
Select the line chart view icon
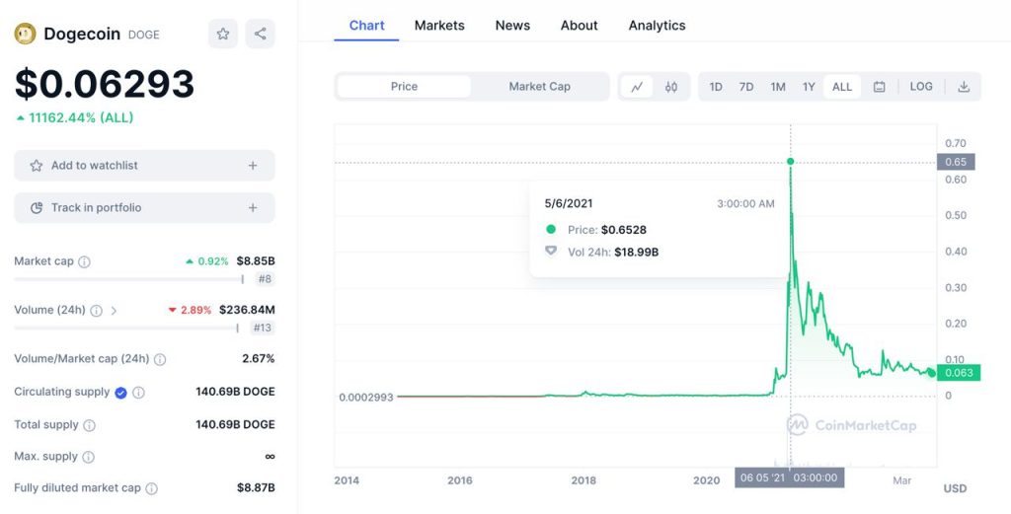[x=637, y=87]
